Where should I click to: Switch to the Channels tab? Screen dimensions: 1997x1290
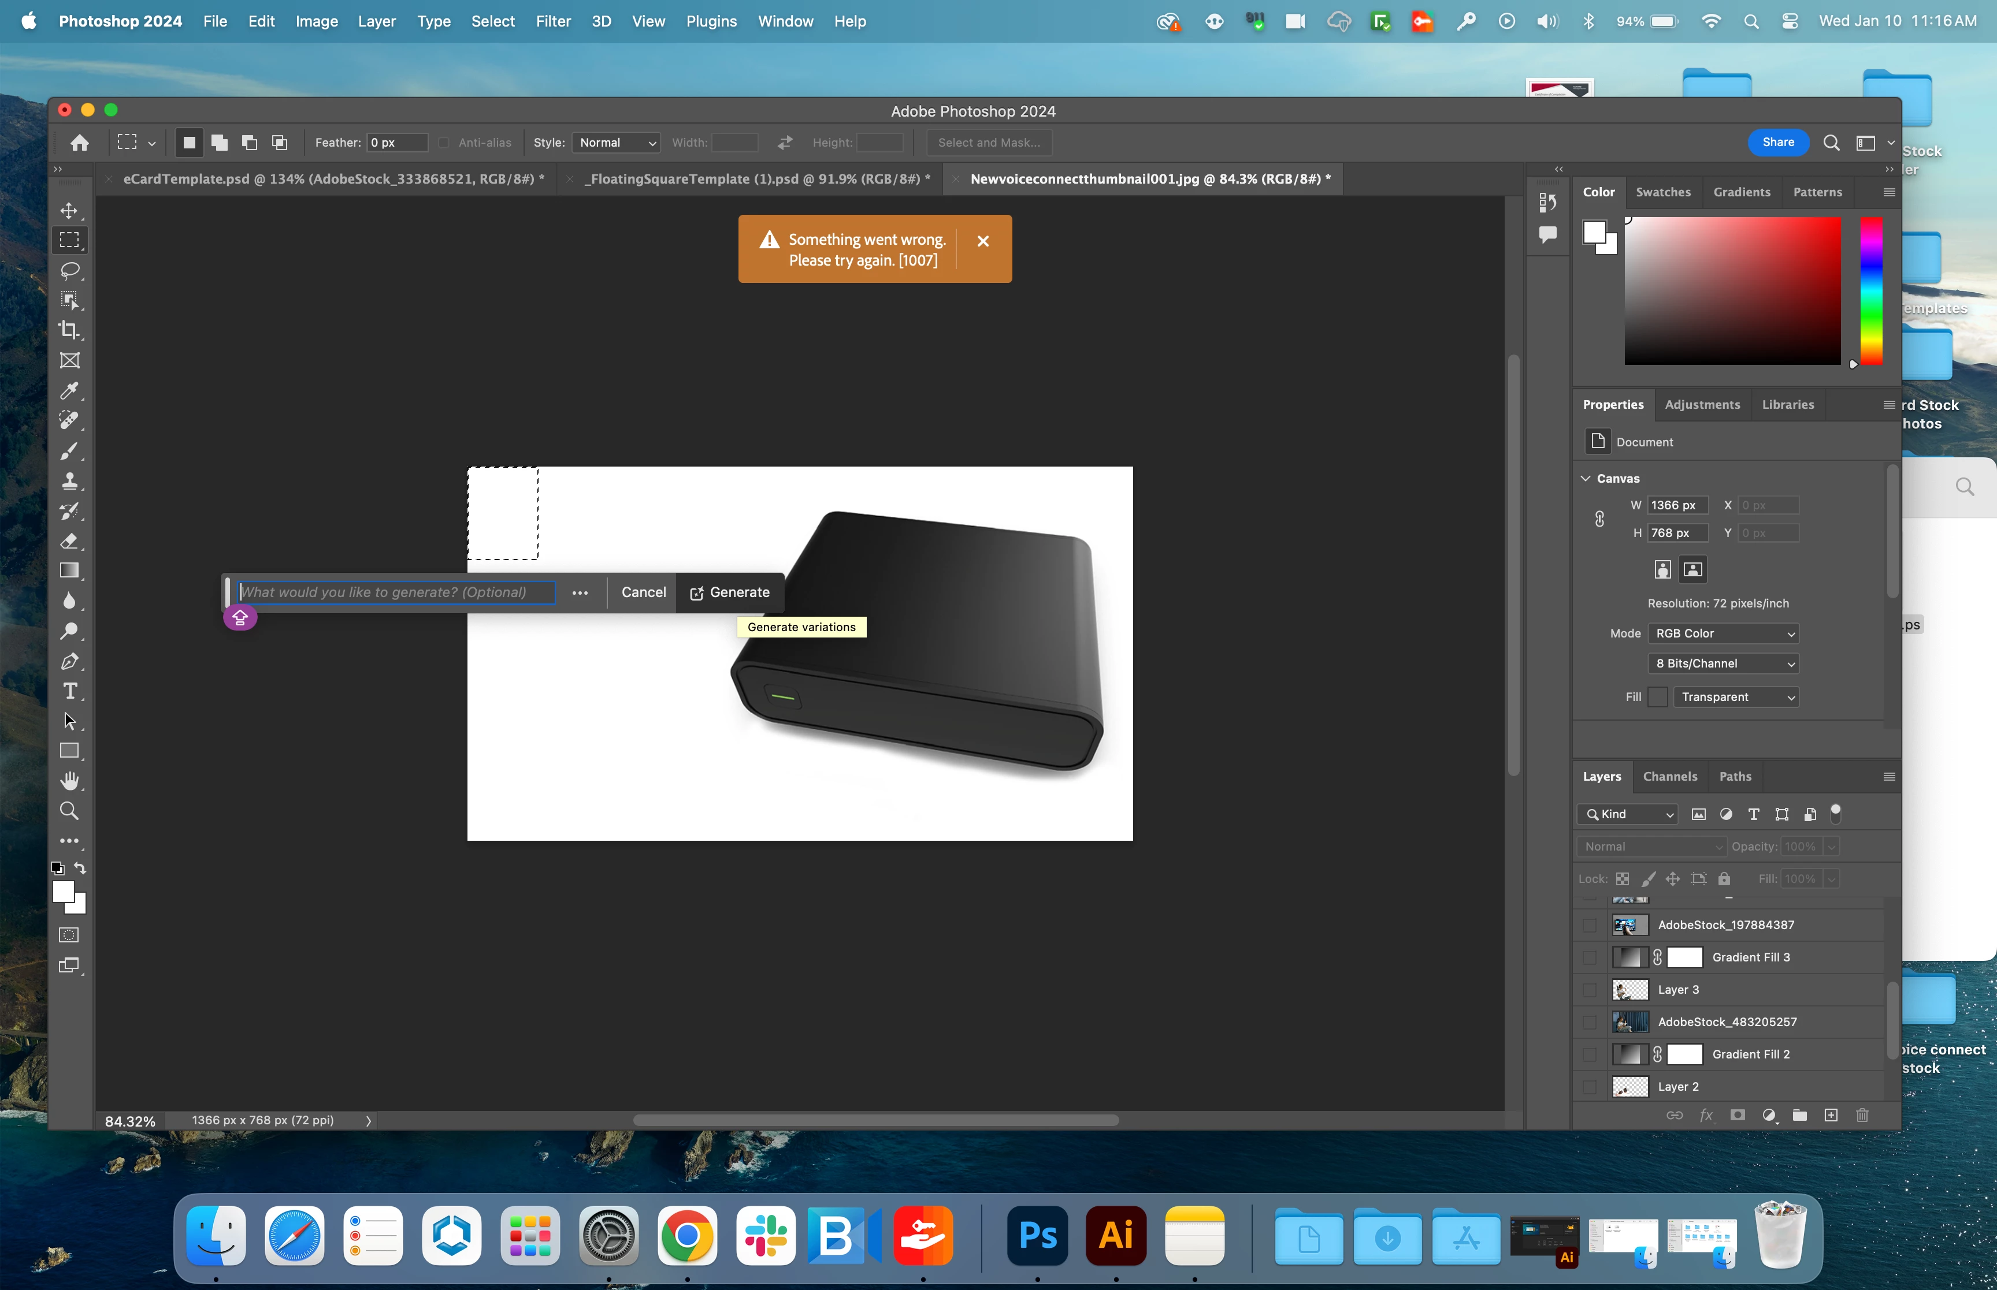1669,777
